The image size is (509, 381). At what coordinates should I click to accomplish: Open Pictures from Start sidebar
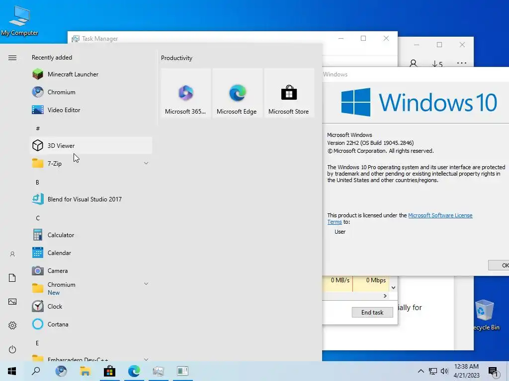click(x=12, y=302)
